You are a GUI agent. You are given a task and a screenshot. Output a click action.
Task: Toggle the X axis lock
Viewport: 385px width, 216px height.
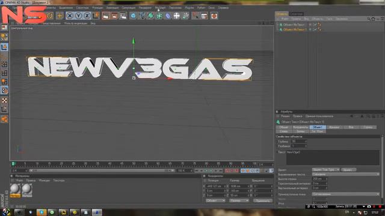pyautogui.click(x=70, y=16)
